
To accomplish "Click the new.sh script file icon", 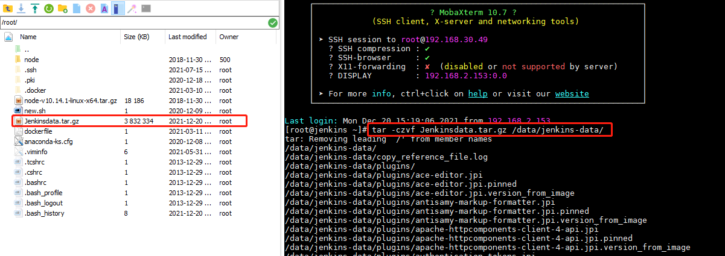I will pyautogui.click(x=18, y=111).
